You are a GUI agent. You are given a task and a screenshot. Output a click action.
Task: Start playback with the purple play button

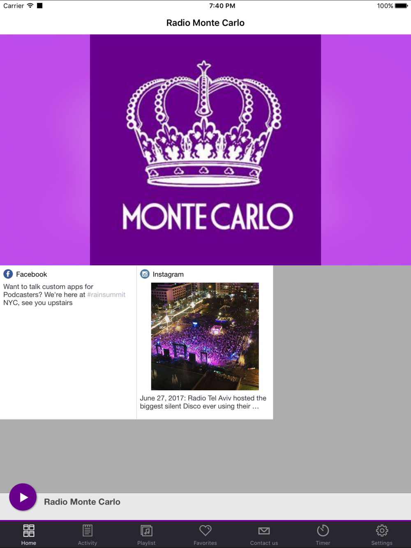23,497
